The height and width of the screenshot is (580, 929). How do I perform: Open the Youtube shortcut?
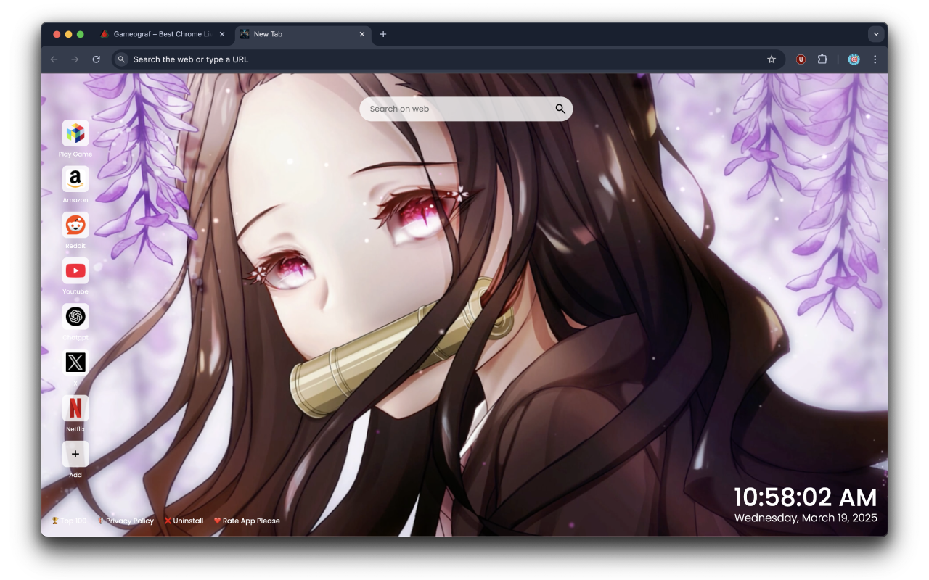tap(75, 270)
